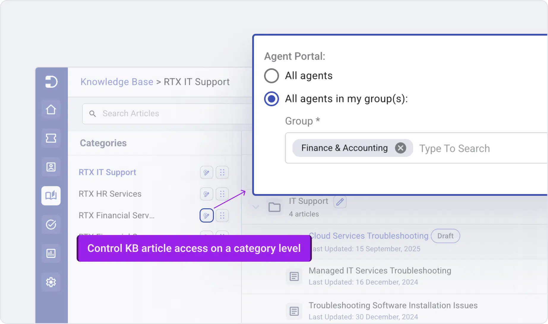Select the "All agents" radio button
548x324 pixels.
271,76
